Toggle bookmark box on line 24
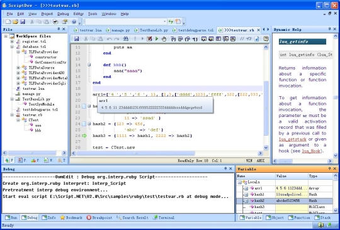Screen dimensions: 340x230 pyautogui.click(x=84, y=124)
